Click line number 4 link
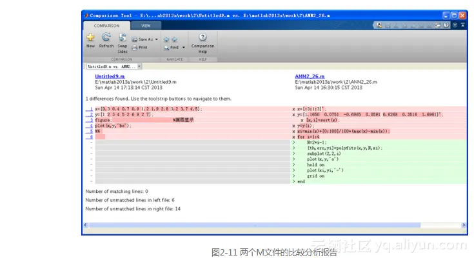This screenshot has width=474, height=260. 90,126
